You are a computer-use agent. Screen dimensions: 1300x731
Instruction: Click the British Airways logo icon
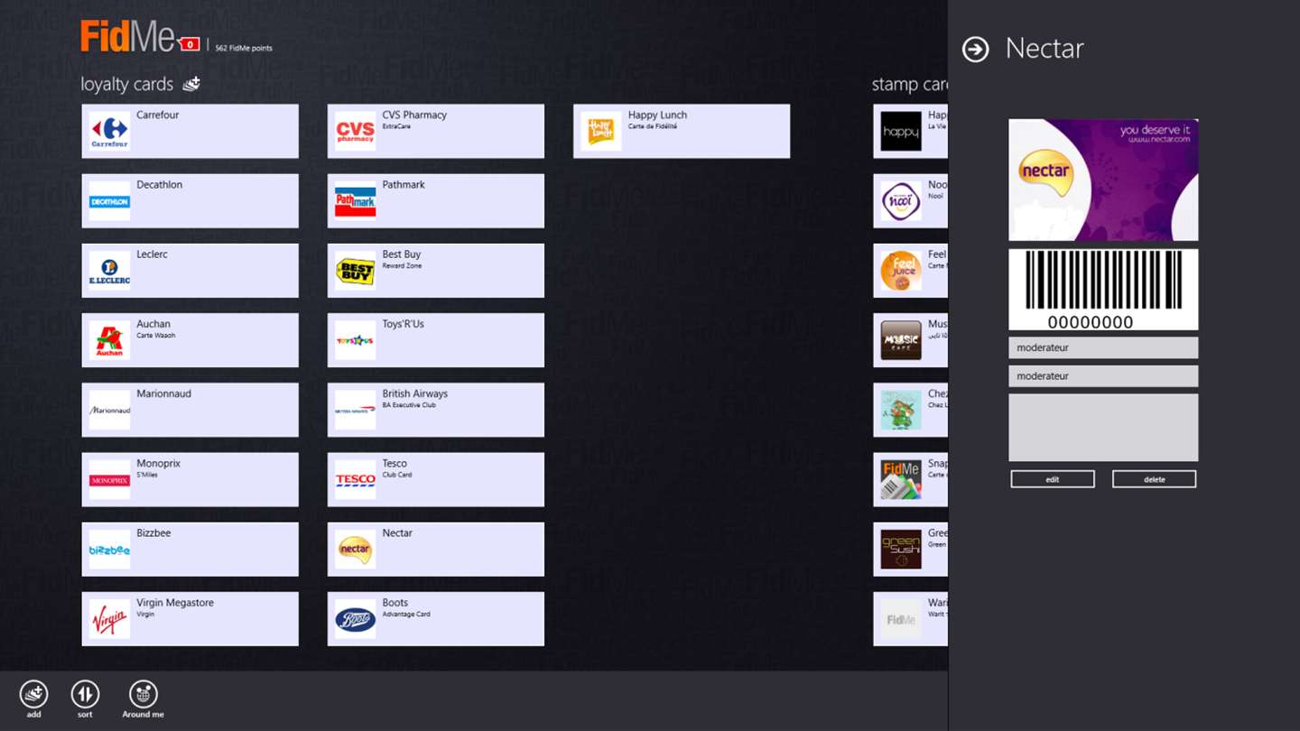coord(355,410)
